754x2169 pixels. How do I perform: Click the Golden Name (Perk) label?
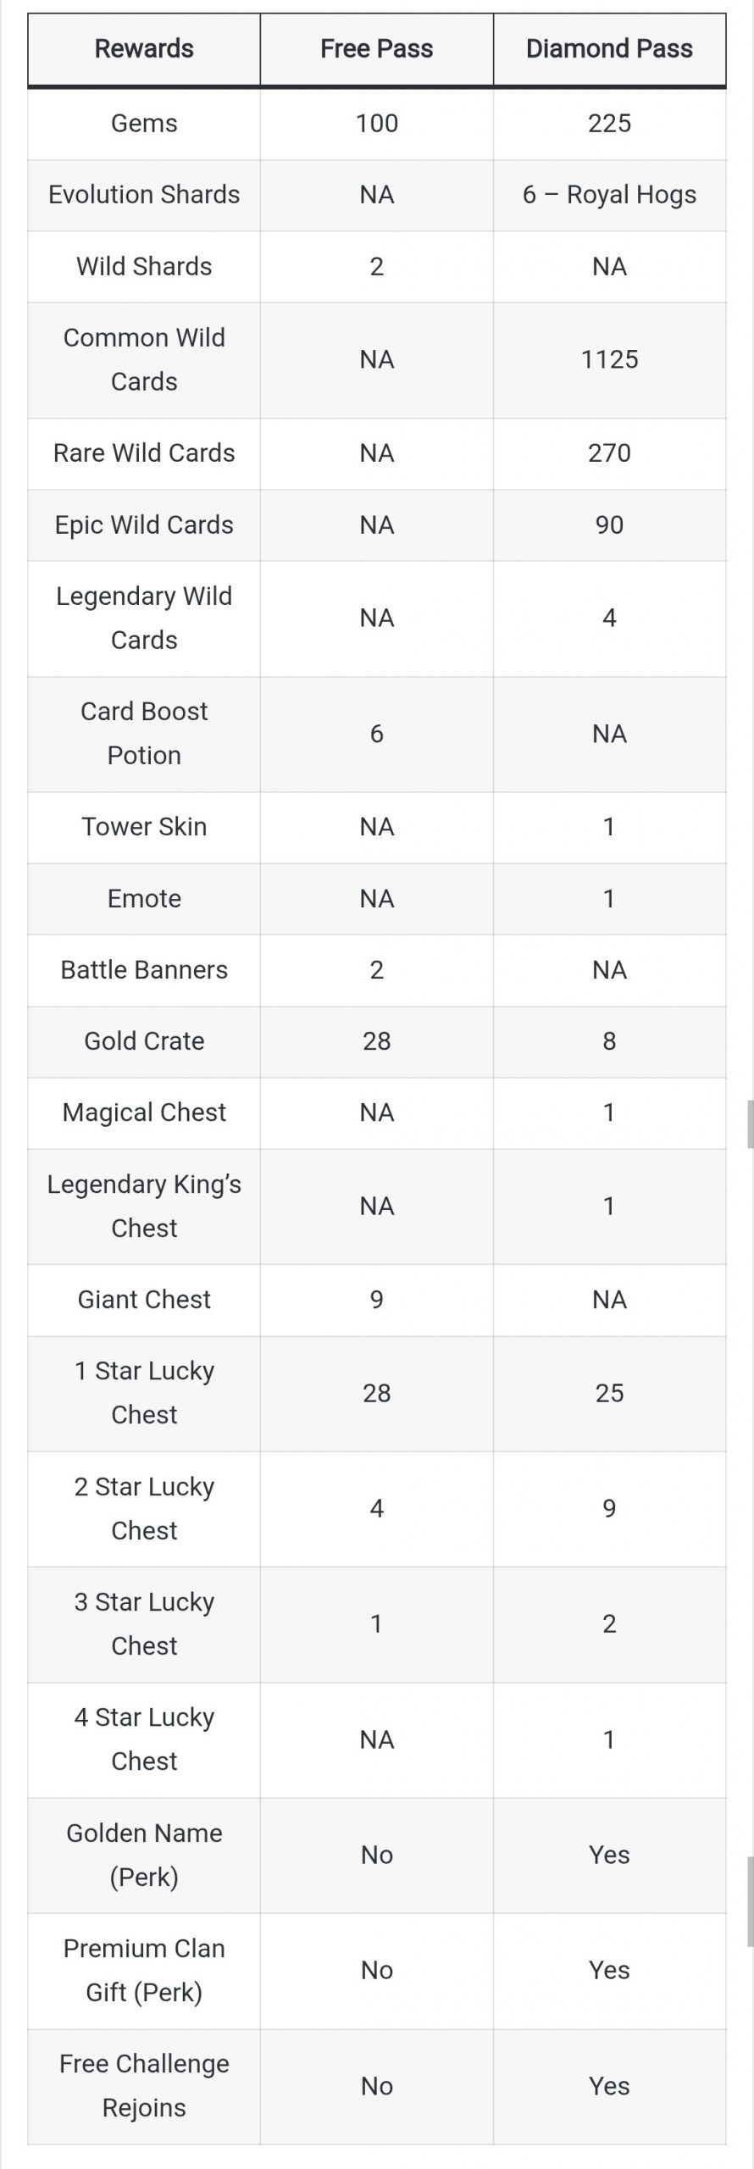pyautogui.click(x=144, y=1855)
